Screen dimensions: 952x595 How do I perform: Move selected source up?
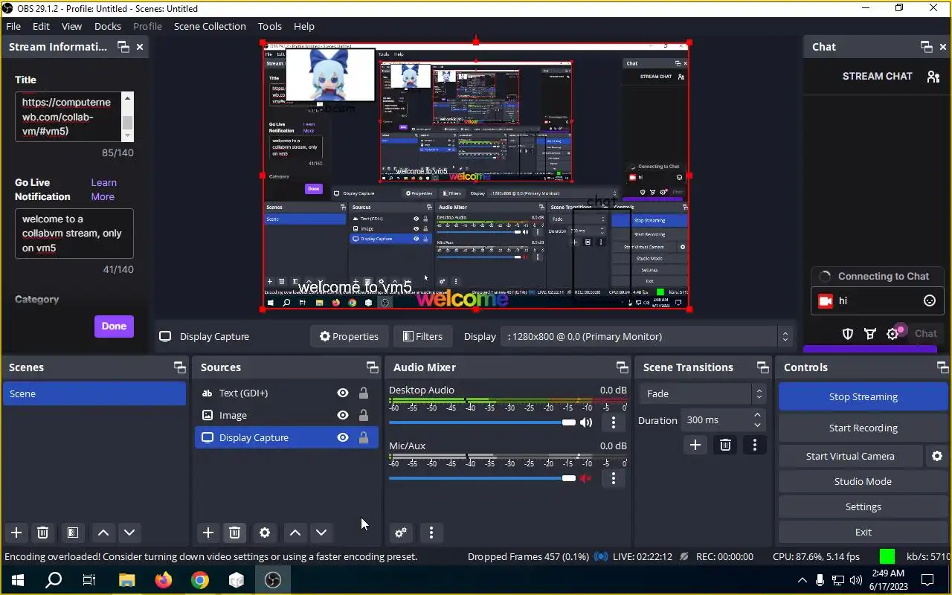(295, 533)
